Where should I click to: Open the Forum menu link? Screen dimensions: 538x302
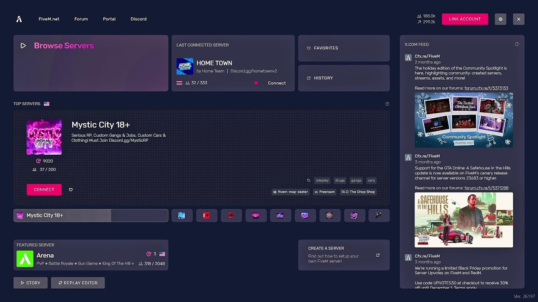click(x=81, y=19)
